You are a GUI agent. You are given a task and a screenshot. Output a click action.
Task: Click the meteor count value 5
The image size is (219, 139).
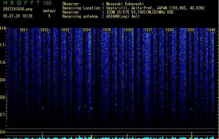tap(49, 16)
